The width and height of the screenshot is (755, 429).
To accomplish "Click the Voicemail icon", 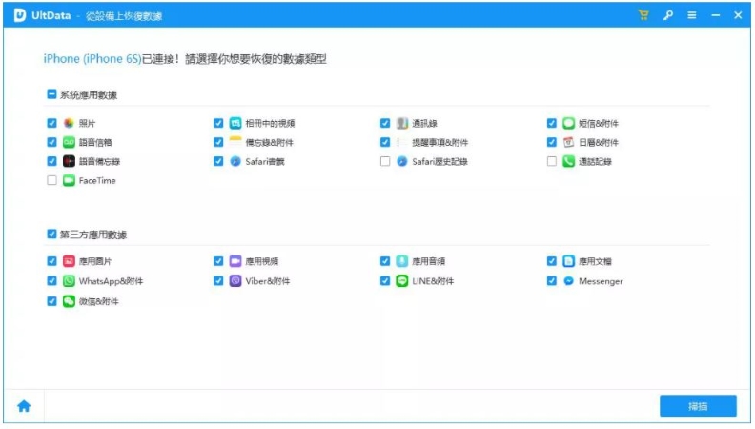I will point(69,142).
